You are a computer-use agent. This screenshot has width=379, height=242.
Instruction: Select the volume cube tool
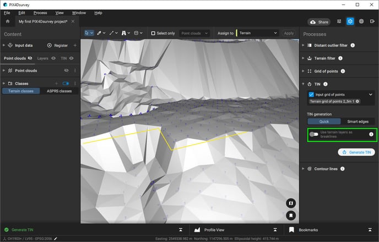tap(136, 33)
